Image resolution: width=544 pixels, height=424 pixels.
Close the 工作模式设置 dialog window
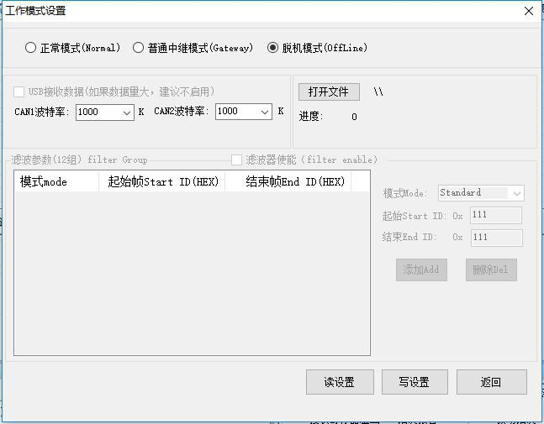[528, 11]
